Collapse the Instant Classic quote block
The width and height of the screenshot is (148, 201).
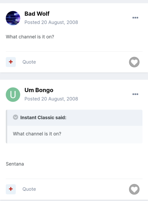tap(15, 117)
